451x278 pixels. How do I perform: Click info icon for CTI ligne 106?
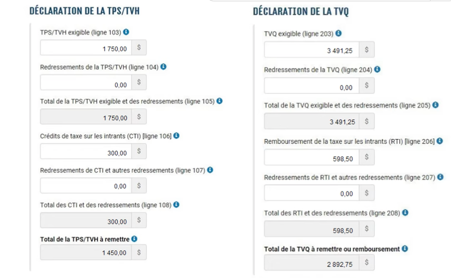coord(176,136)
